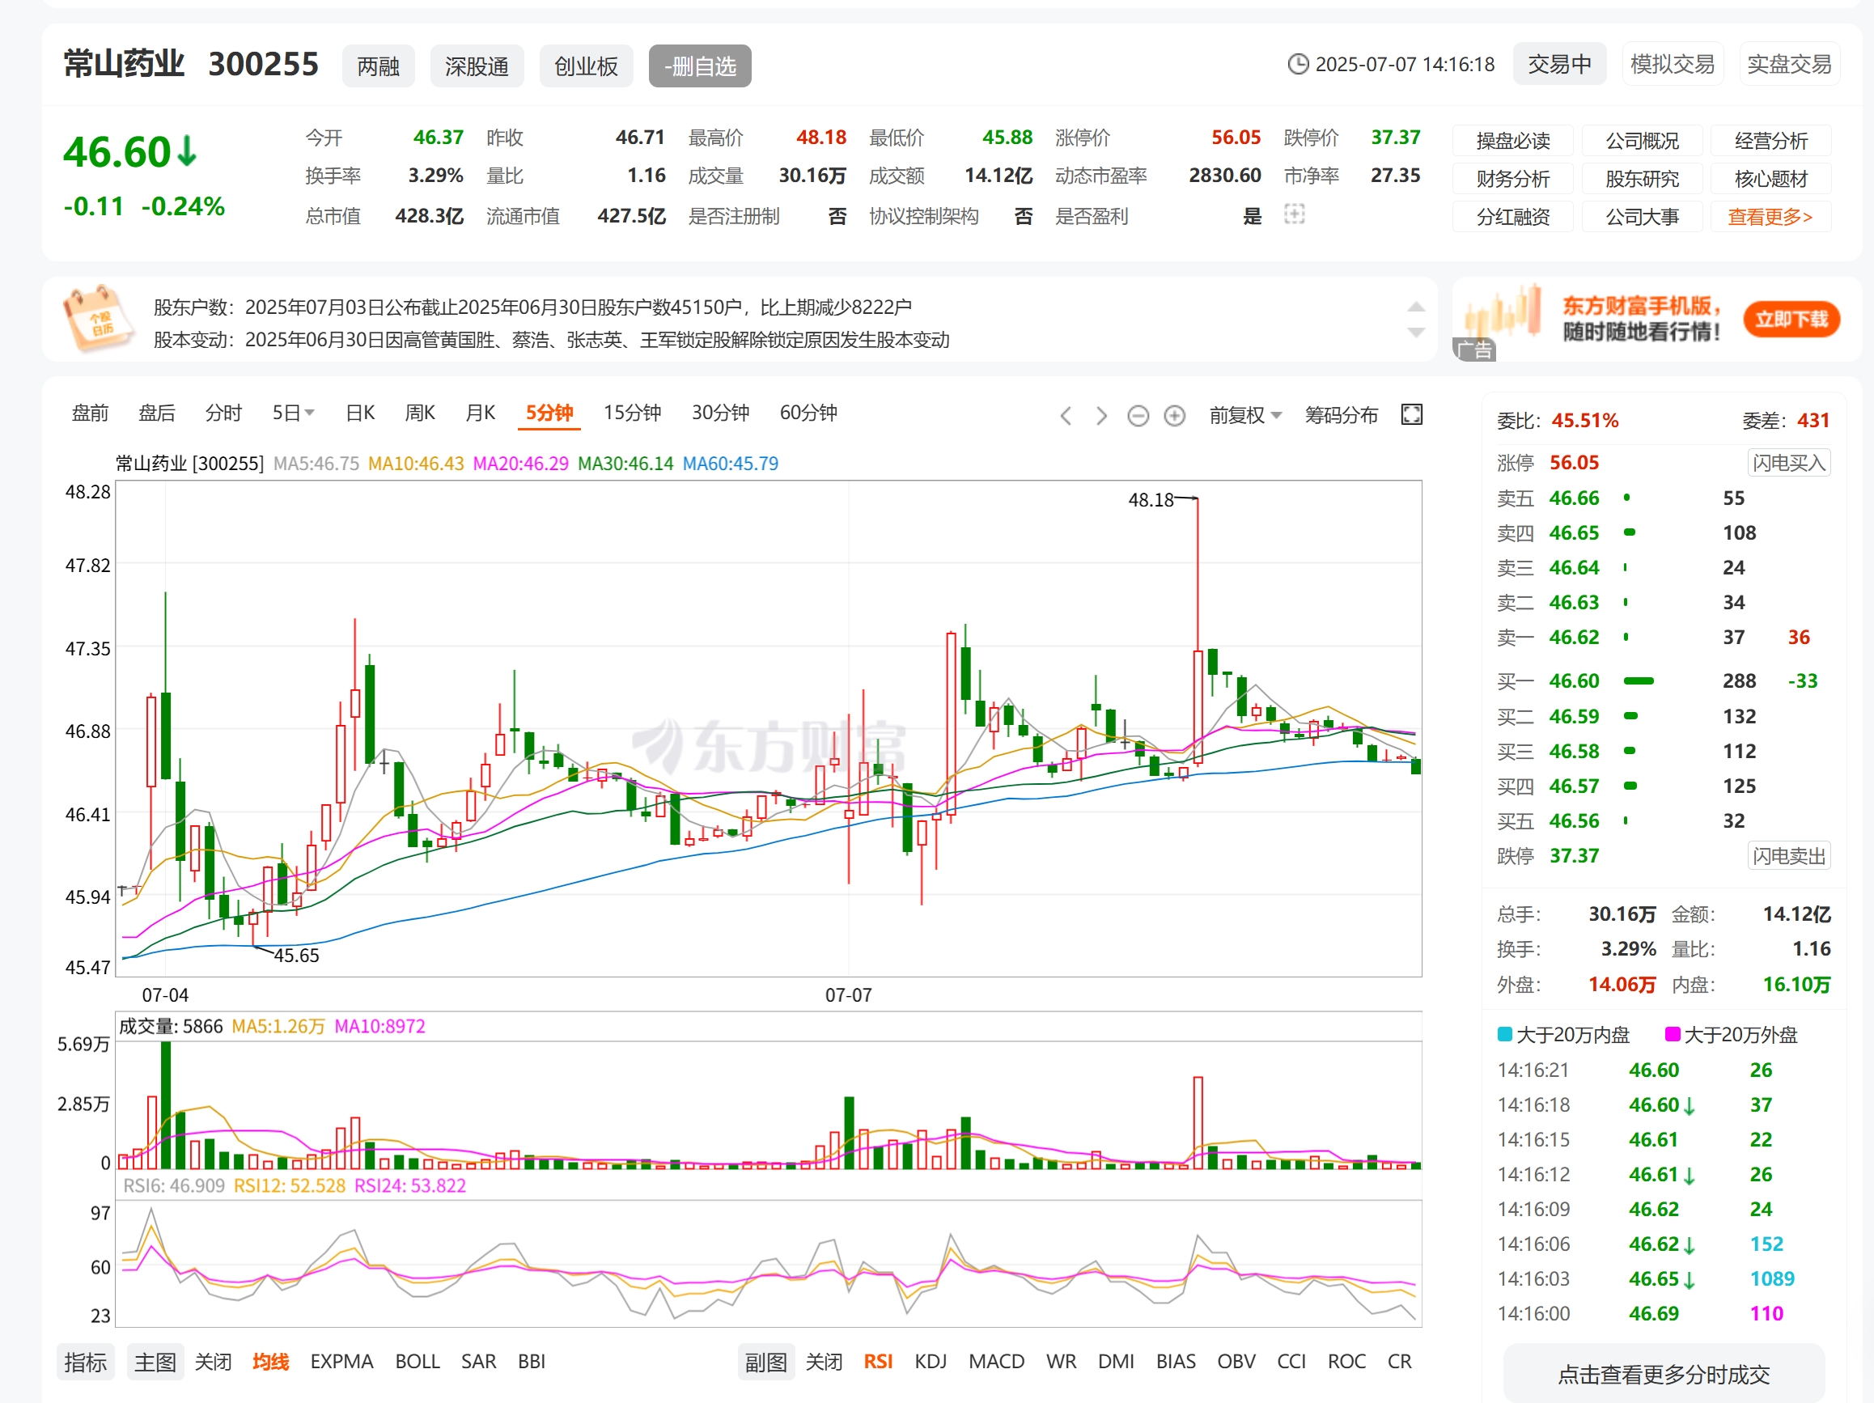Switch to 月K chart tab

(x=481, y=413)
